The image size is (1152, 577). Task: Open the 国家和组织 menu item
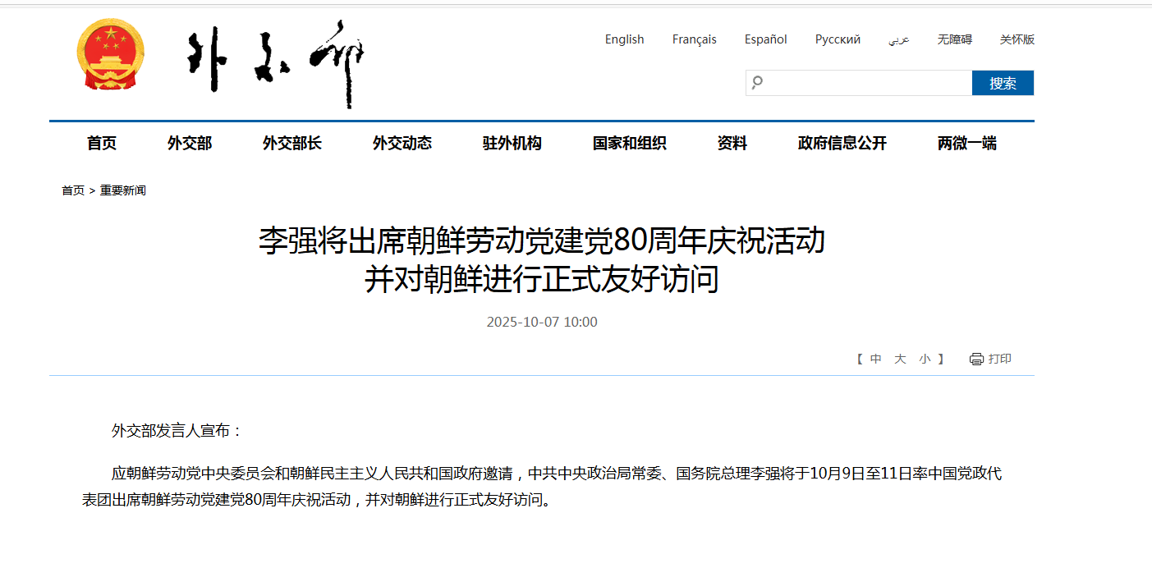(630, 143)
